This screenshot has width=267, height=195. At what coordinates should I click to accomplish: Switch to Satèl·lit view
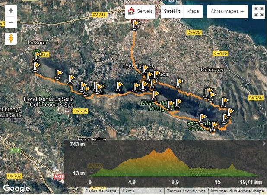tap(172, 11)
